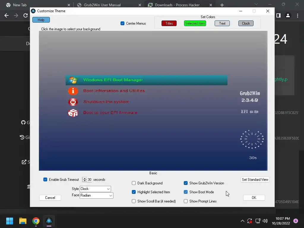
Task: Click the OK button
Action: [254, 197]
